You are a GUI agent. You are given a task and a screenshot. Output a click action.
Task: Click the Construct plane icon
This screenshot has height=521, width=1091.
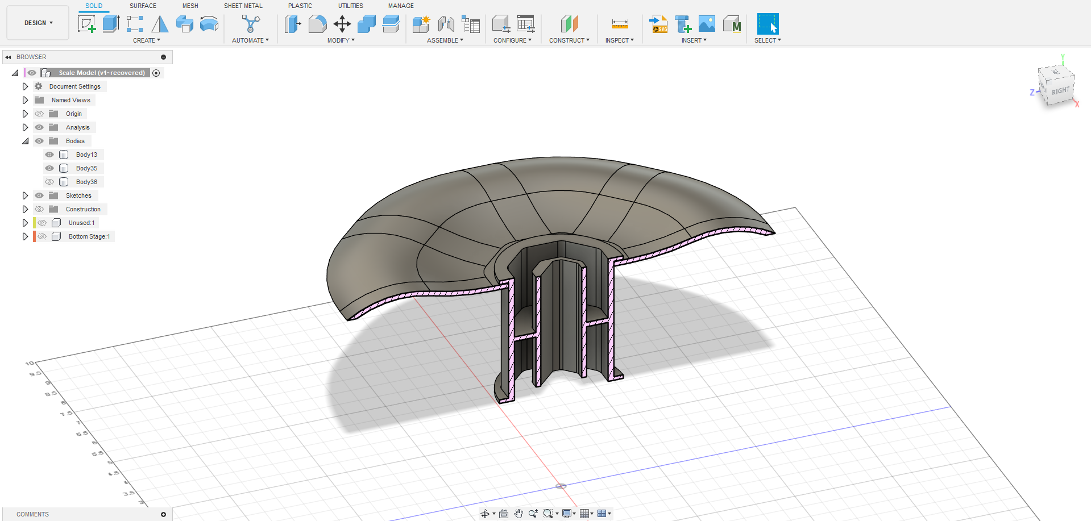(569, 24)
